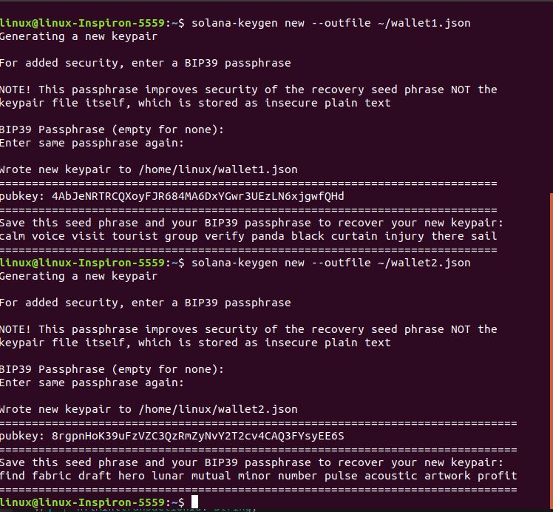
Task: Click the orange terminal scrollbar
Action: [552, 351]
